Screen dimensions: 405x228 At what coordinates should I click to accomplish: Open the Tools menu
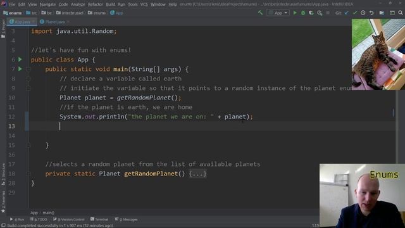pyautogui.click(x=133, y=4)
